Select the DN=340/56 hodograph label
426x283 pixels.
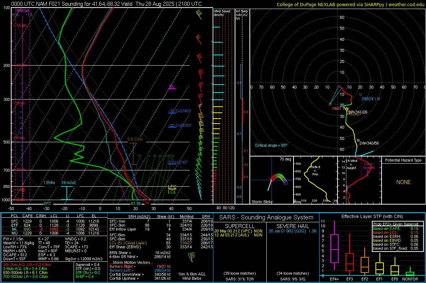(369, 143)
